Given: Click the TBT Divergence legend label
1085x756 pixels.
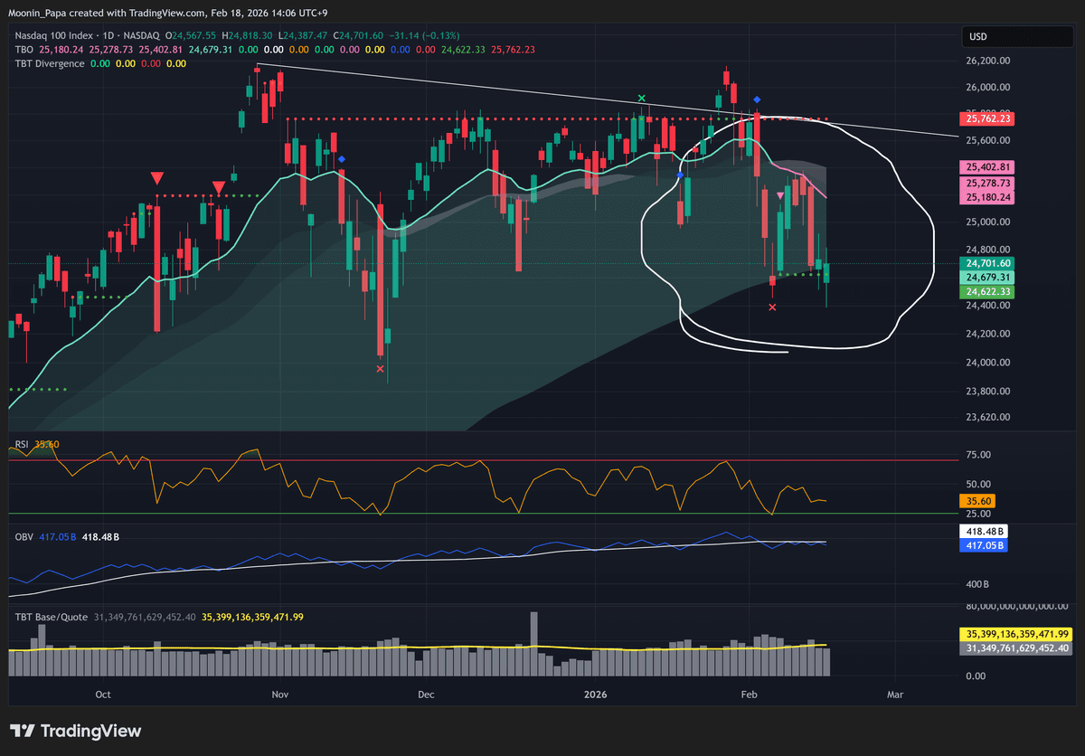Looking at the screenshot, I should [50, 63].
